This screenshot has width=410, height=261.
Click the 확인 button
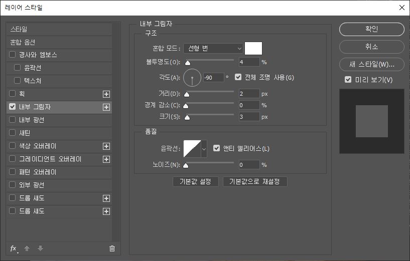coord(371,29)
